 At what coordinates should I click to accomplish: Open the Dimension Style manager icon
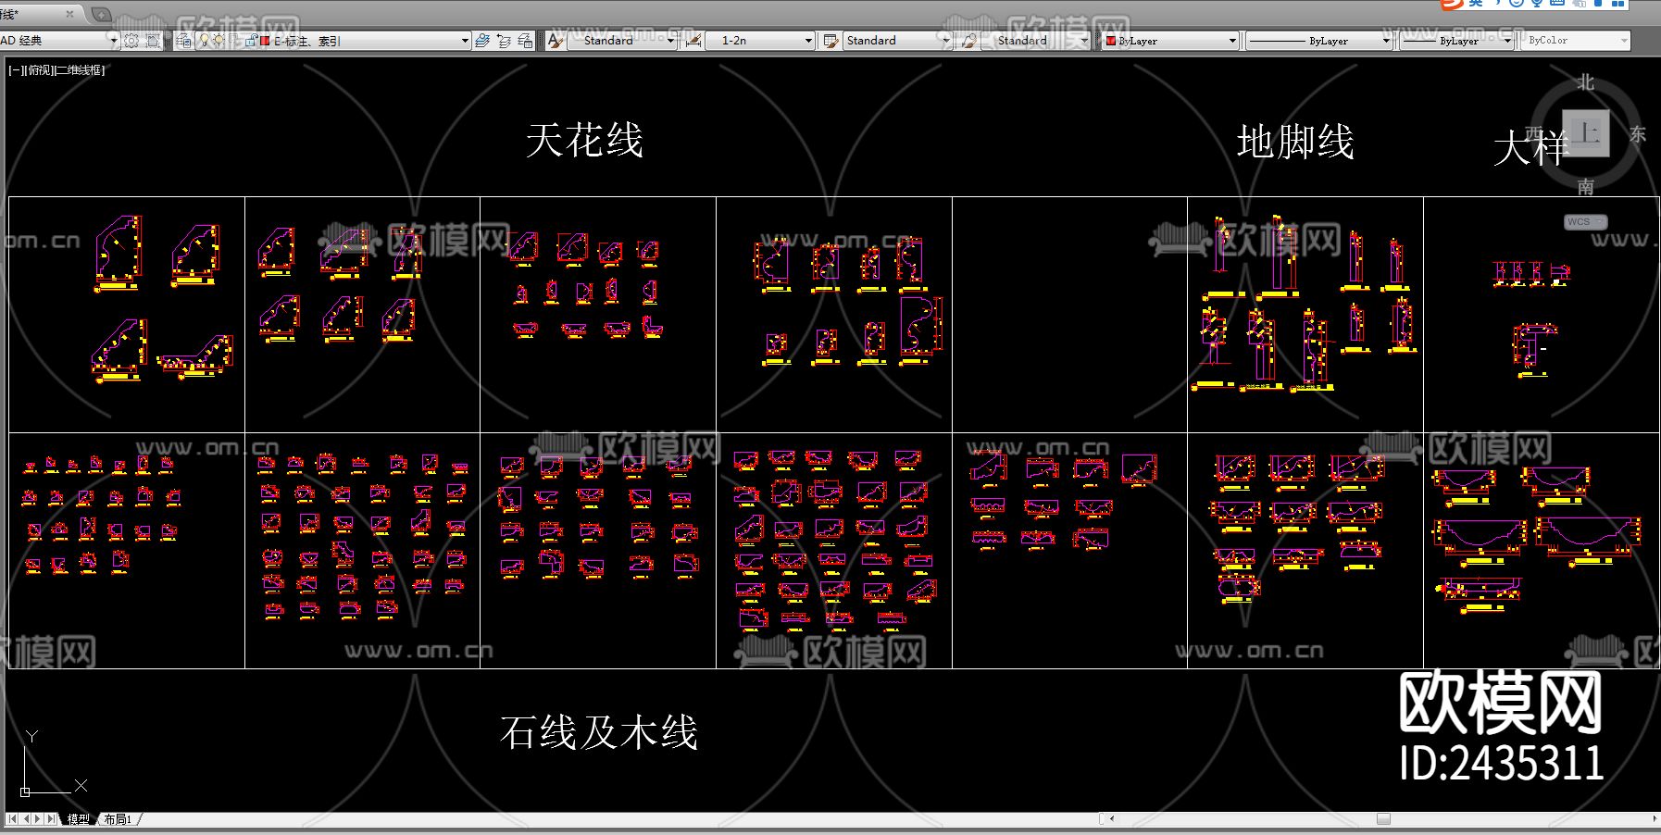[692, 41]
